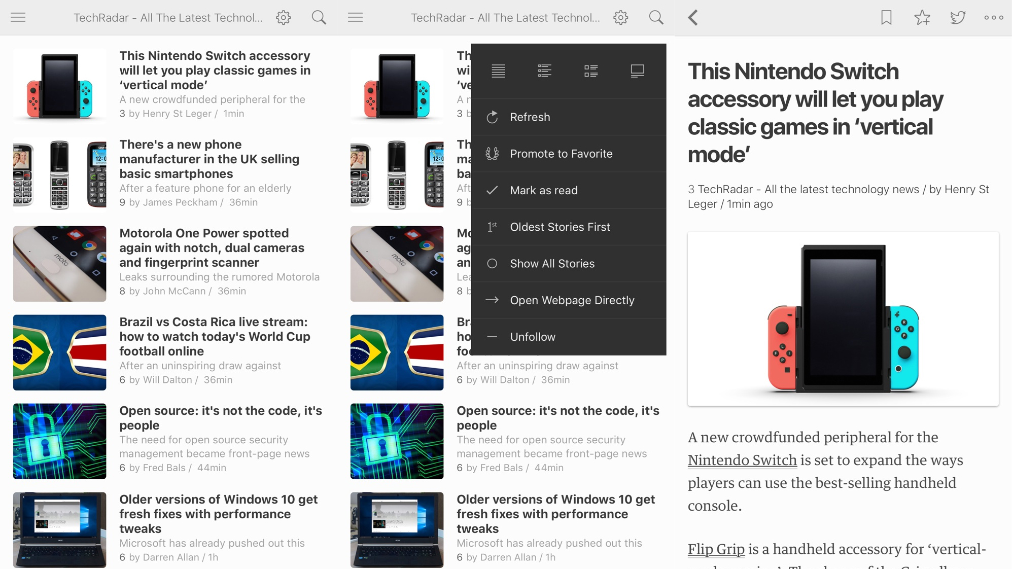Click settings gear in middle feed pane

click(621, 18)
